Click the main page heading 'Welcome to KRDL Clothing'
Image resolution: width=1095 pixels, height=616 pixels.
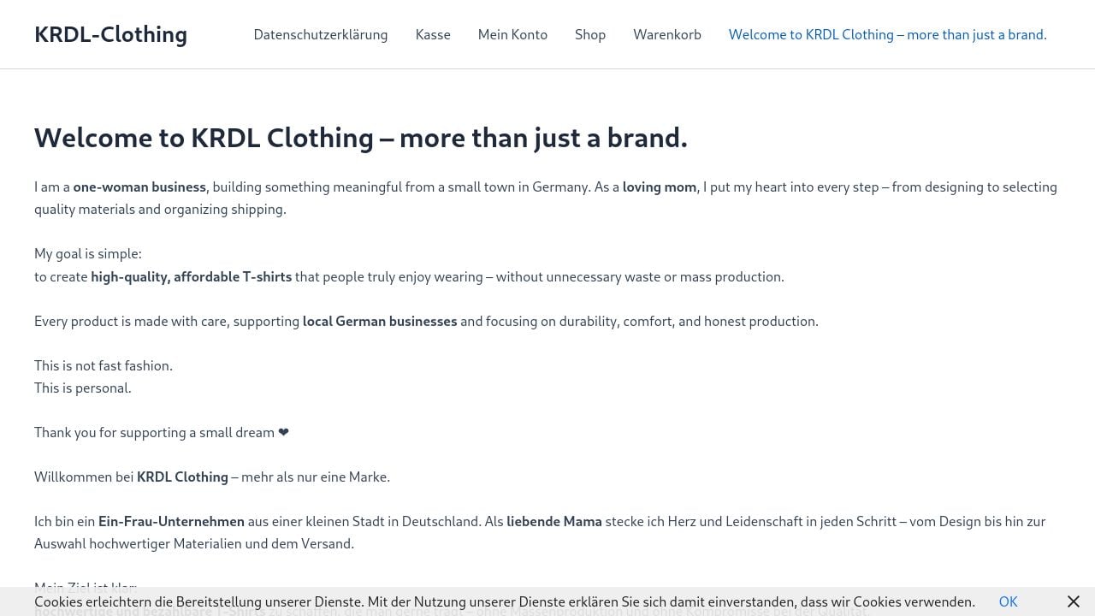point(361,137)
